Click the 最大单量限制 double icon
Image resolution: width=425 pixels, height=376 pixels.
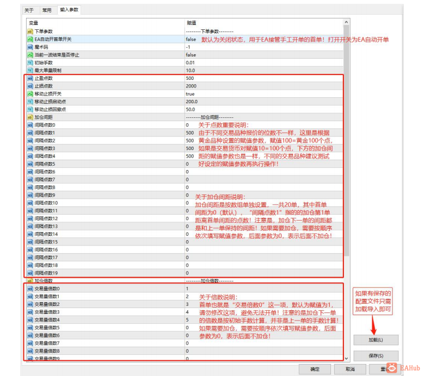click(30, 71)
